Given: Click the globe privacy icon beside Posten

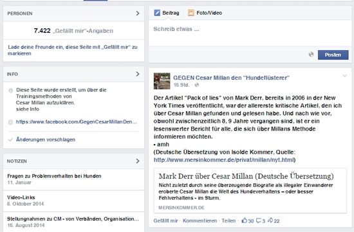Looking at the screenshot, I should pyautogui.click(x=311, y=55).
